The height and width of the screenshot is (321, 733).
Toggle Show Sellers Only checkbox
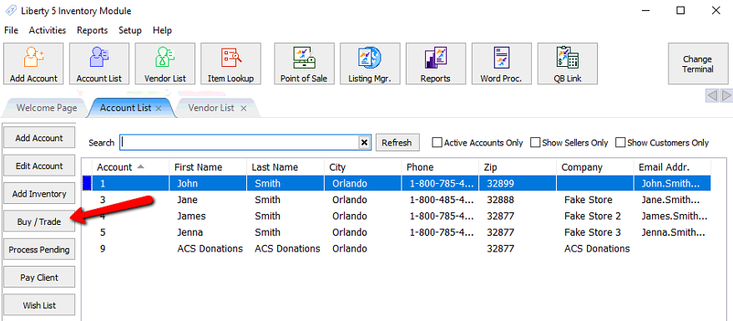point(535,142)
